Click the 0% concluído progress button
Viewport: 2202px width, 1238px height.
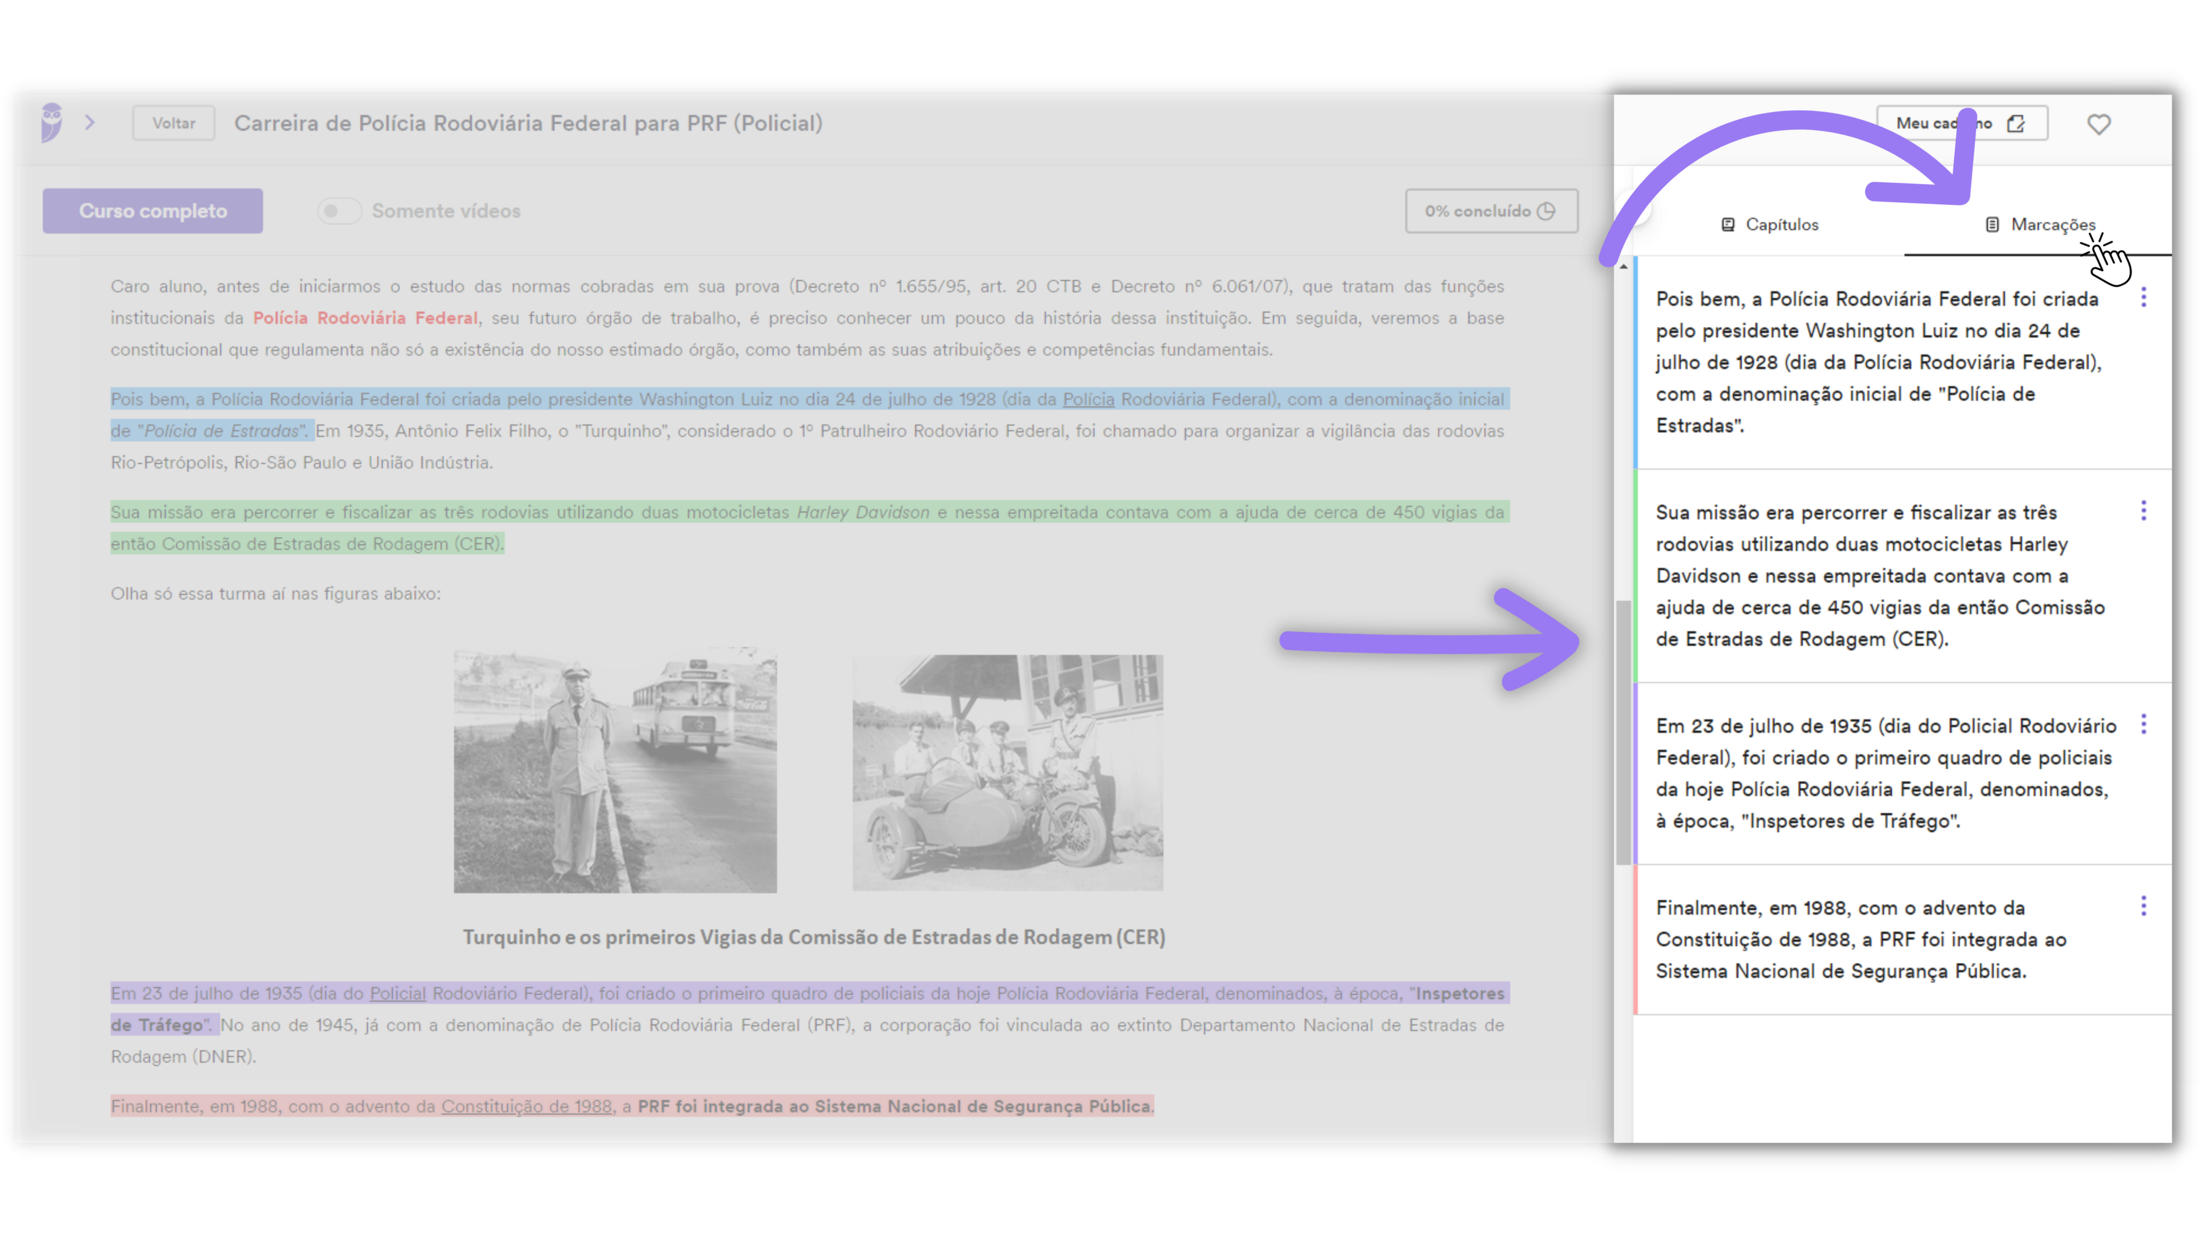pos(1491,211)
